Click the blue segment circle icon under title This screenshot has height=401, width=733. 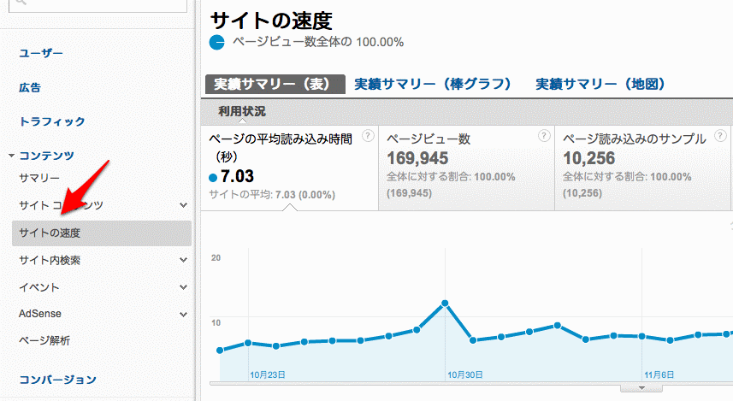pyautogui.click(x=217, y=43)
